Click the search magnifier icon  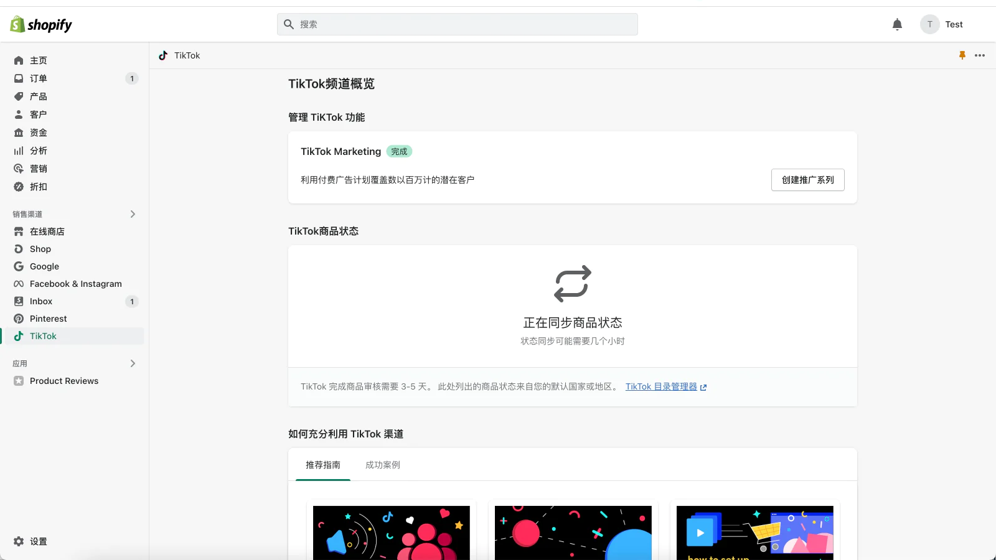pos(289,24)
